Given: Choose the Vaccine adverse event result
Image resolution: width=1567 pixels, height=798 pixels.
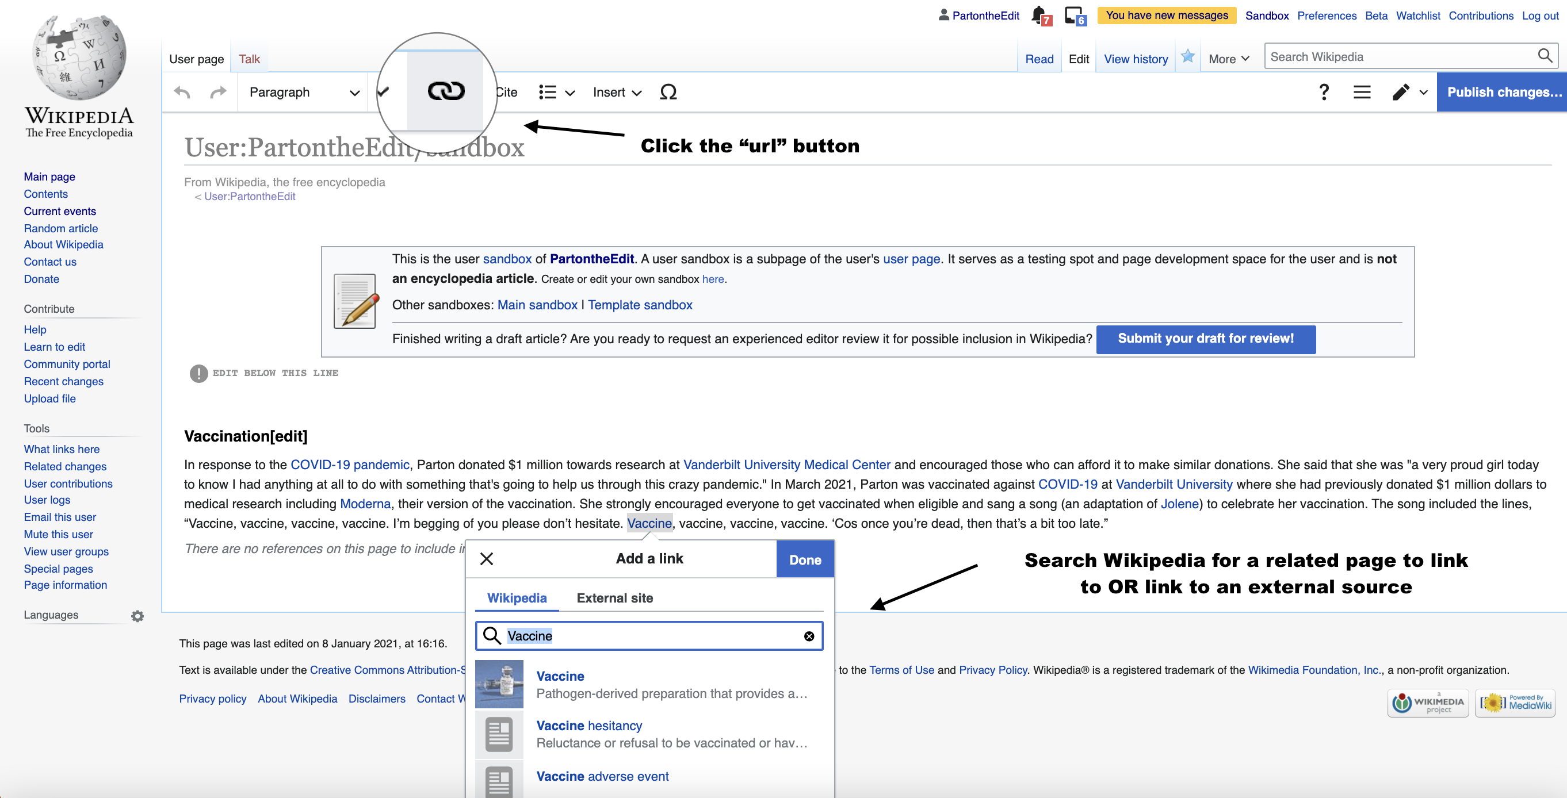Looking at the screenshot, I should pos(649,779).
